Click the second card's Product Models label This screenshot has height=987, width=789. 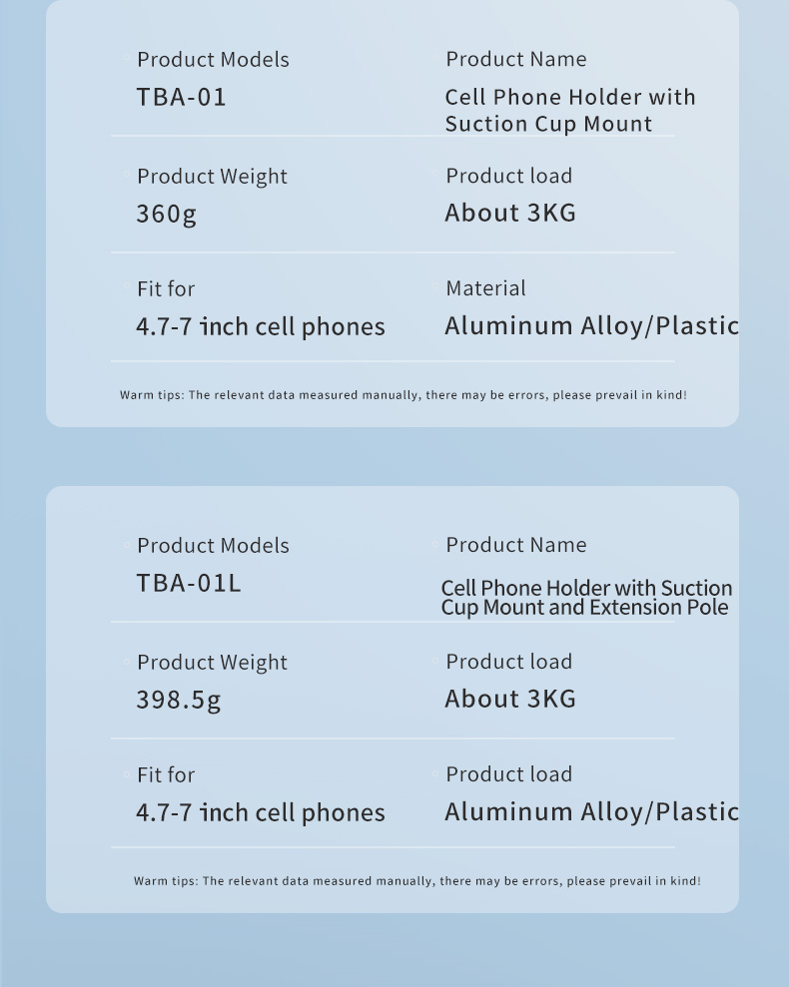pyautogui.click(x=213, y=546)
